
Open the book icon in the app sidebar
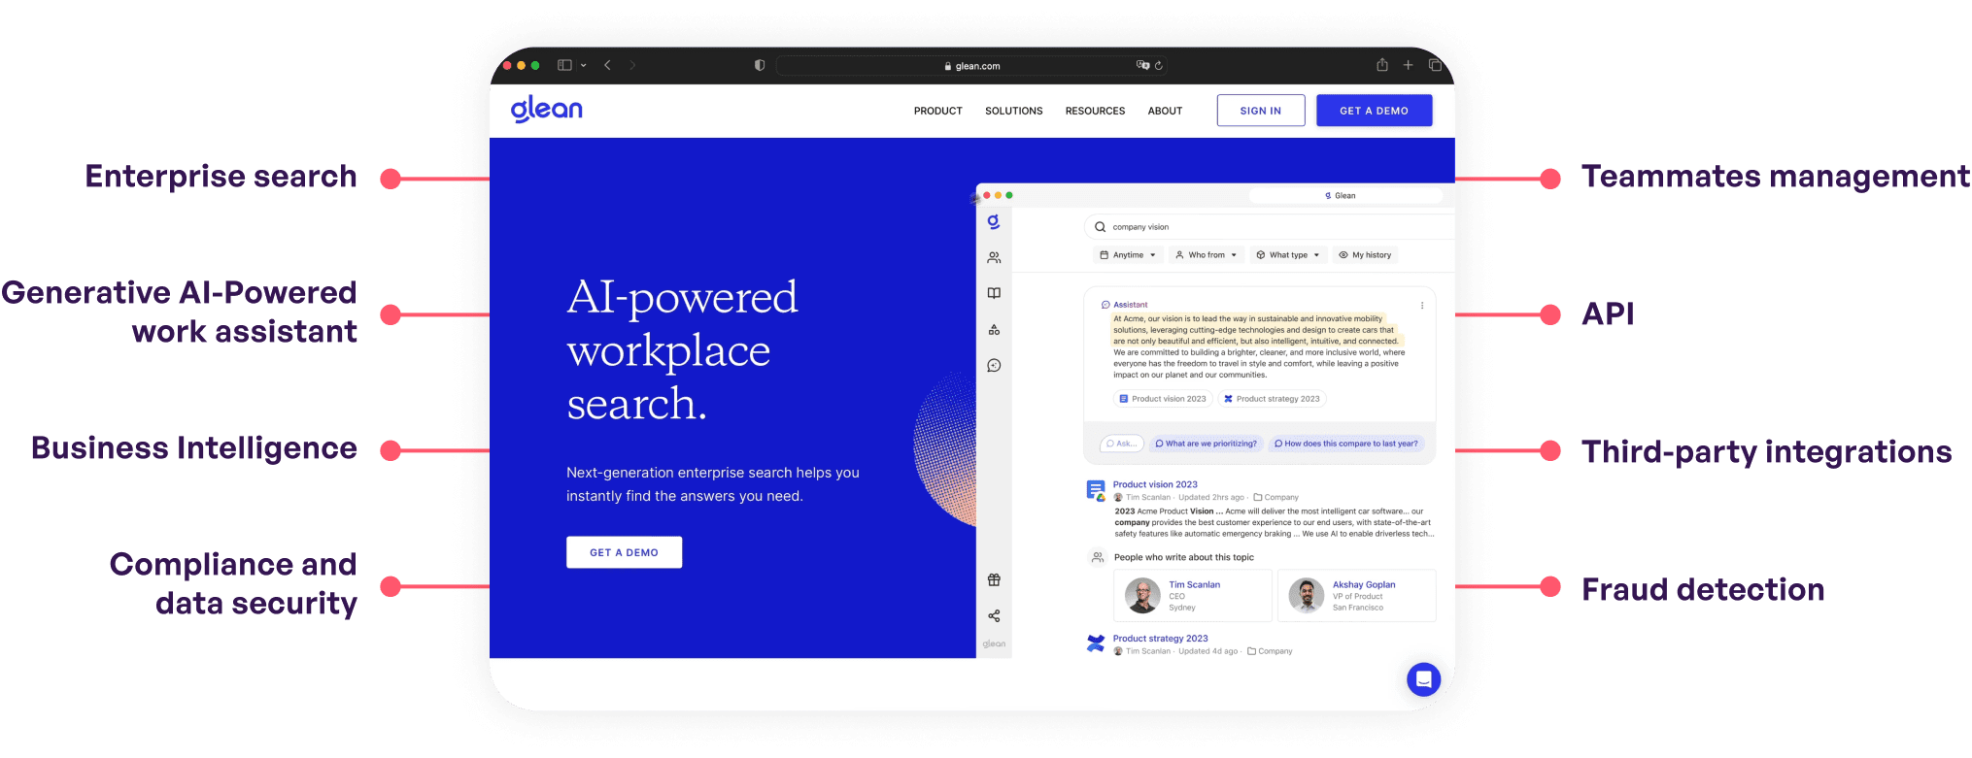pos(994,293)
